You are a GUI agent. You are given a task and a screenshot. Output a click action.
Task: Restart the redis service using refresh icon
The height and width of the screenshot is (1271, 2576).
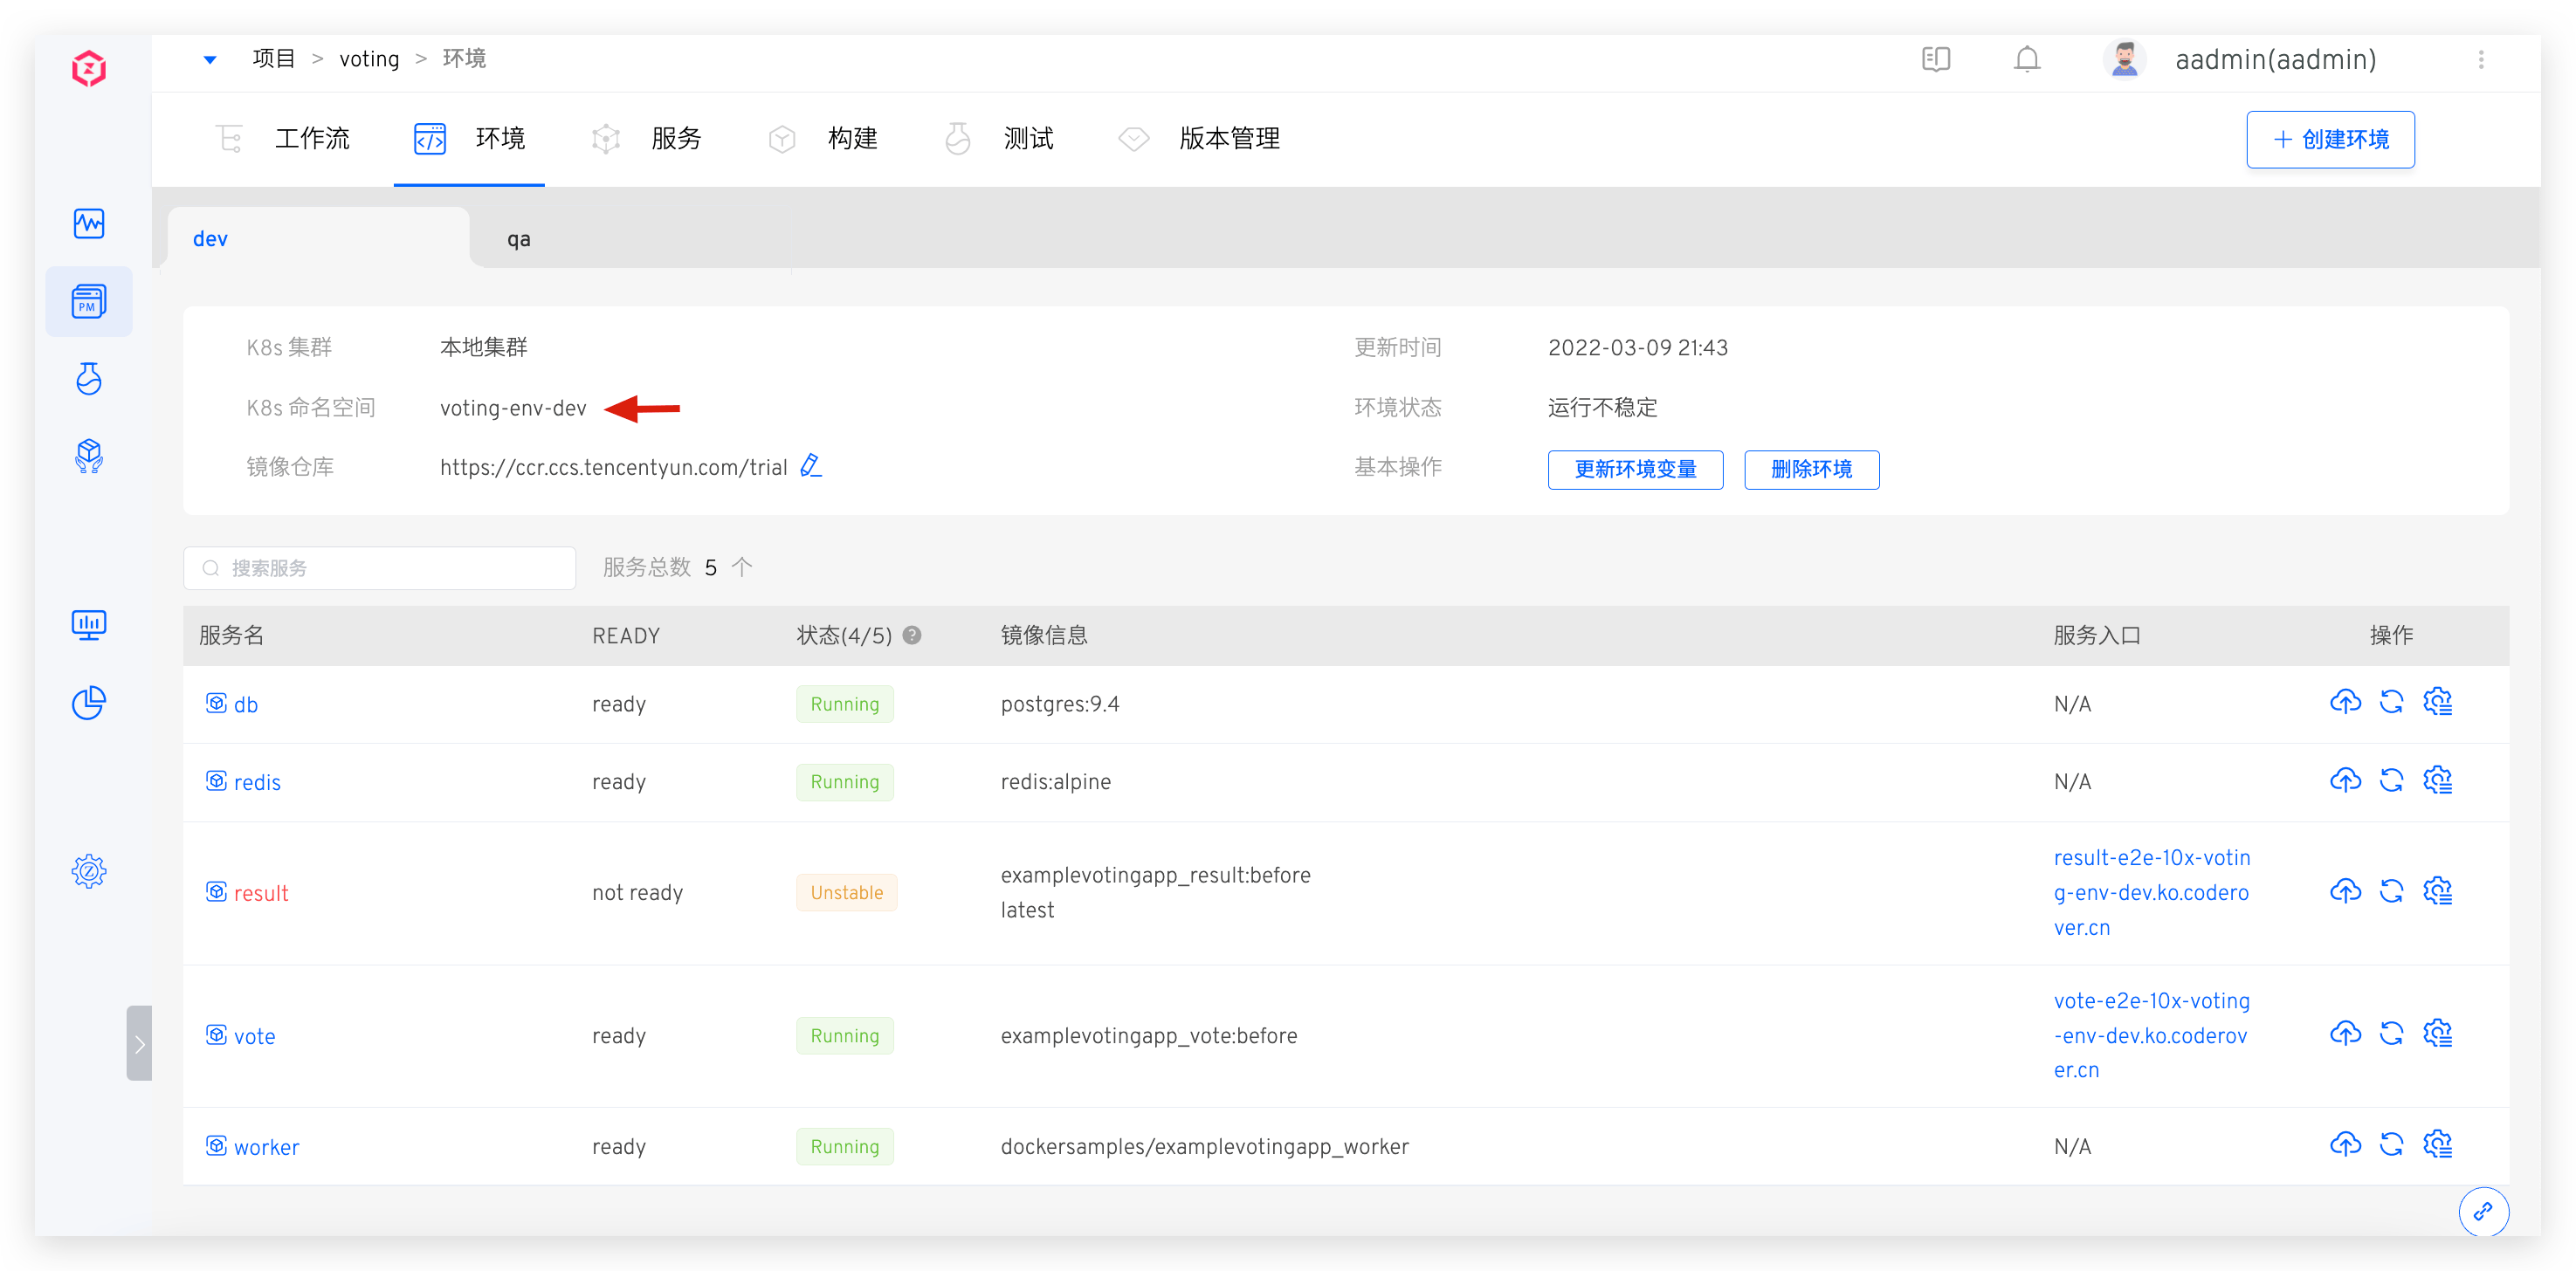2392,781
